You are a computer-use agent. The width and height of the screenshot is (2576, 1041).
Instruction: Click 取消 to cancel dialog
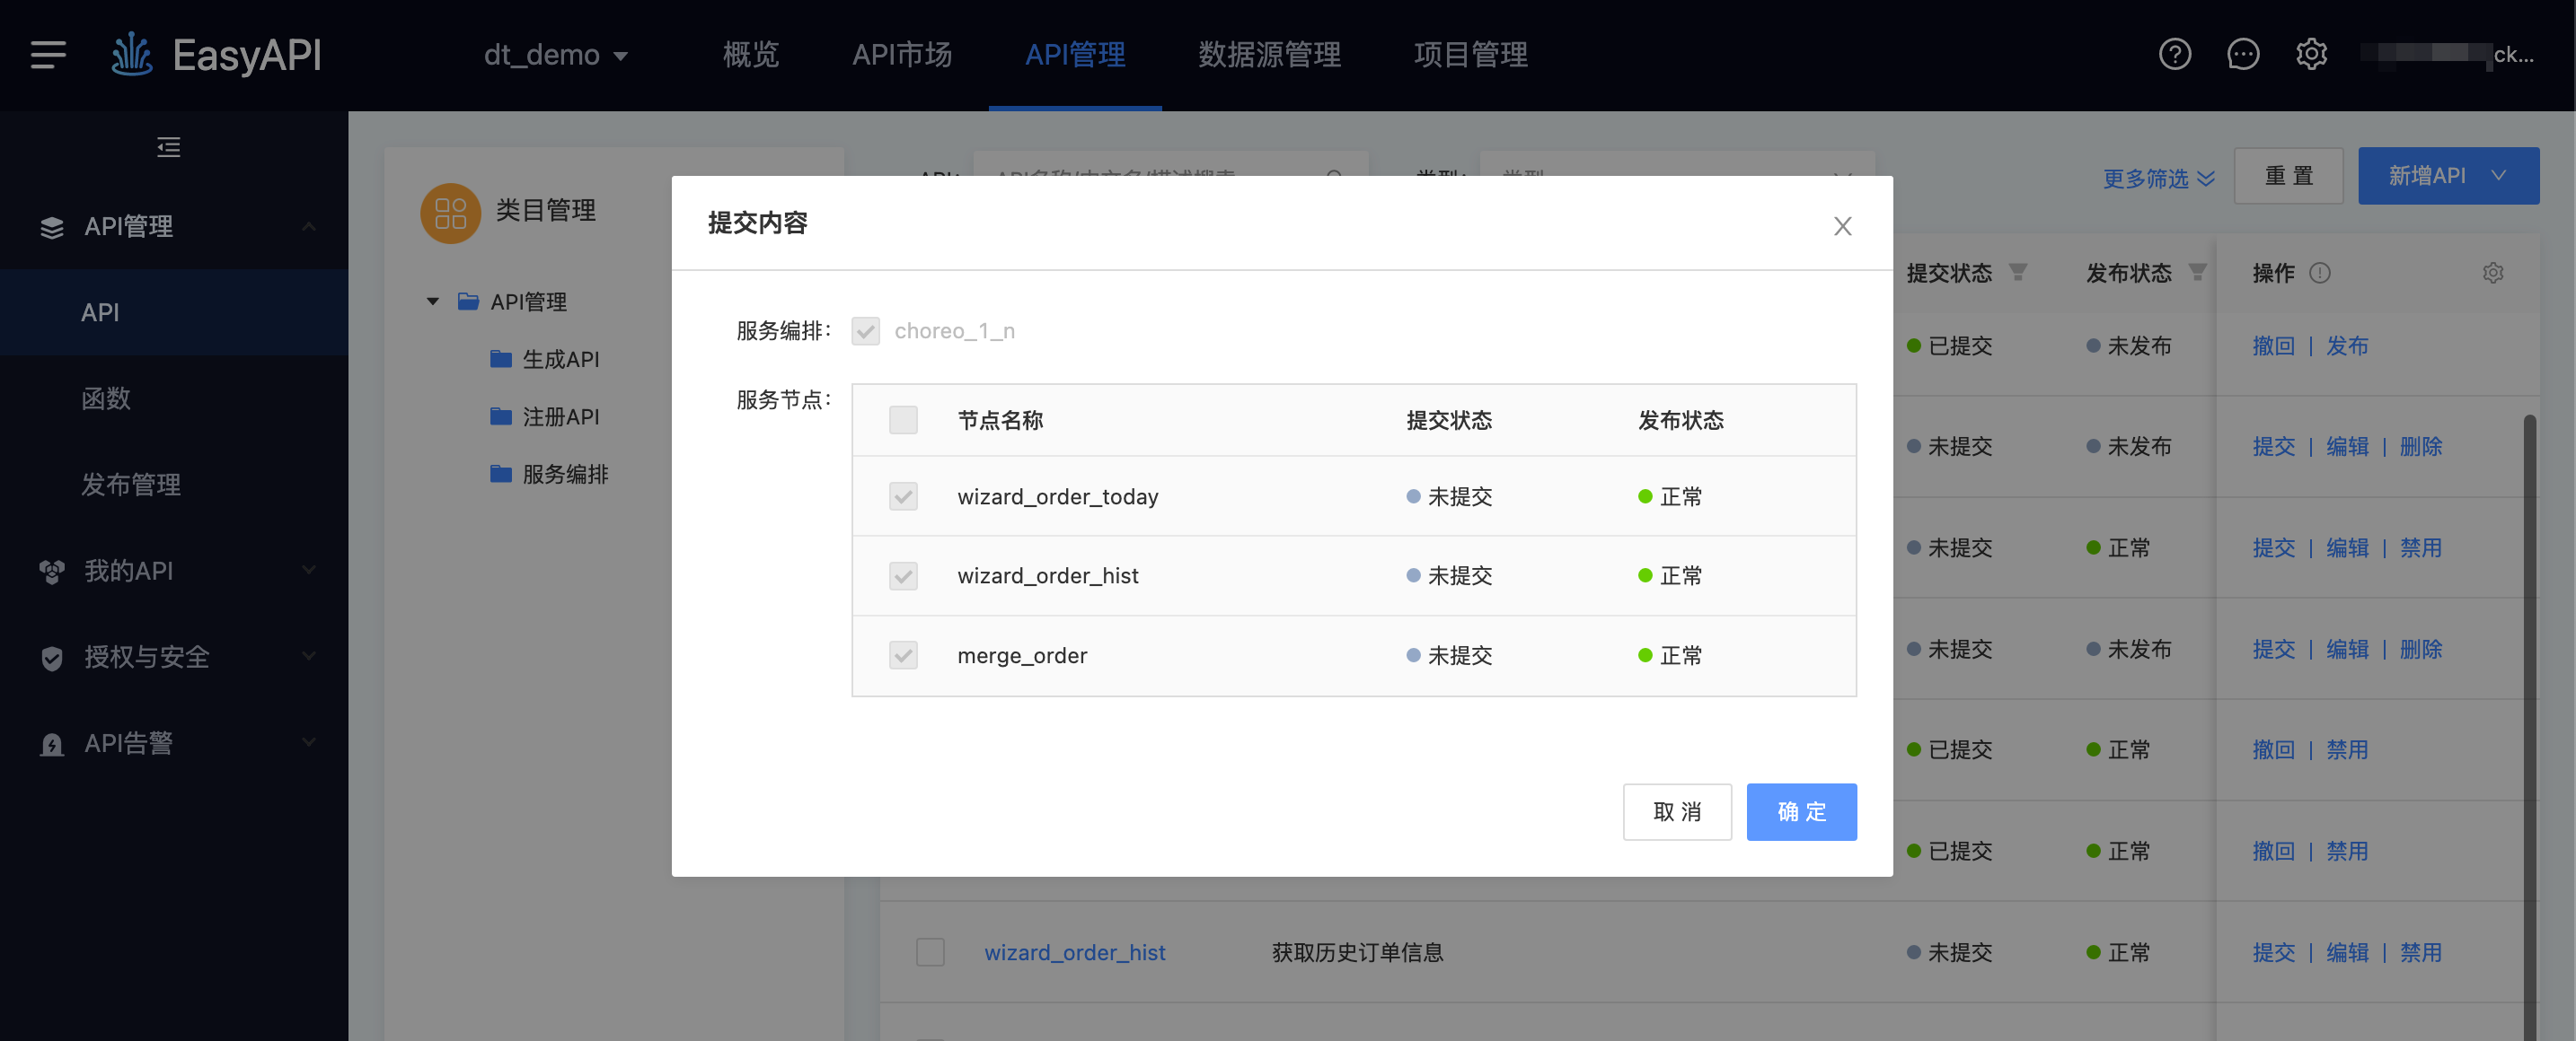pos(1677,811)
